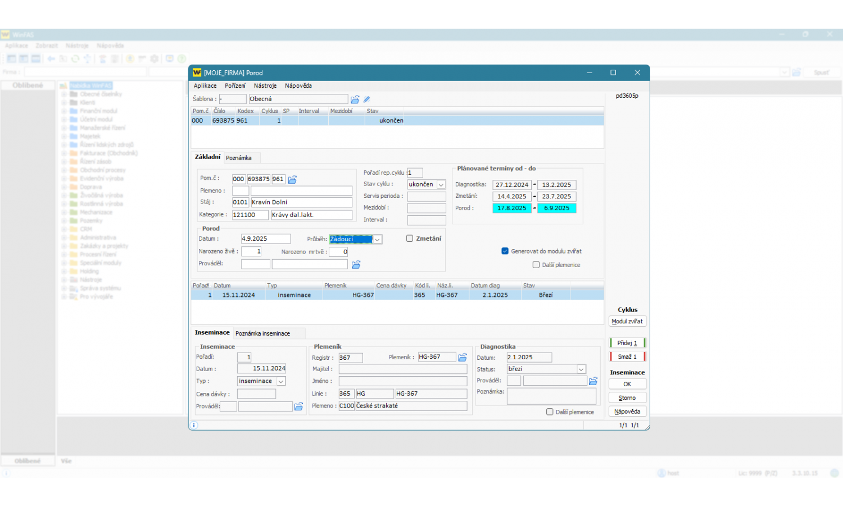The width and height of the screenshot is (843, 506).
Task: Open the Pořízení menu
Action: [x=235, y=86]
